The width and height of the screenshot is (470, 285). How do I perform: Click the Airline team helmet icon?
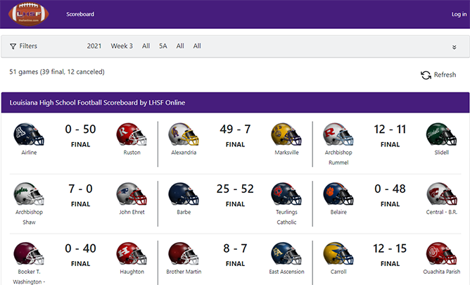point(29,134)
